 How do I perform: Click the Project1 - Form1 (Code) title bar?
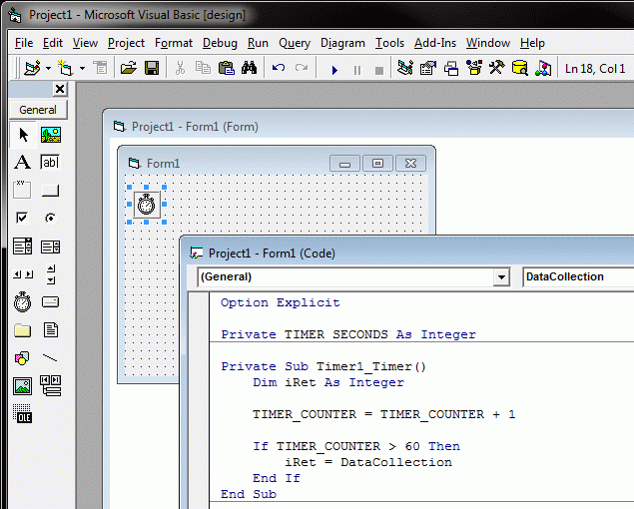pos(408,254)
